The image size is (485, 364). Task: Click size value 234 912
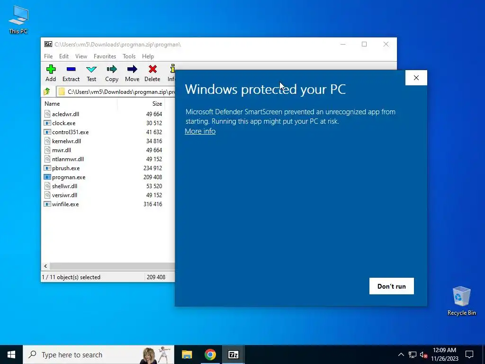point(153,168)
